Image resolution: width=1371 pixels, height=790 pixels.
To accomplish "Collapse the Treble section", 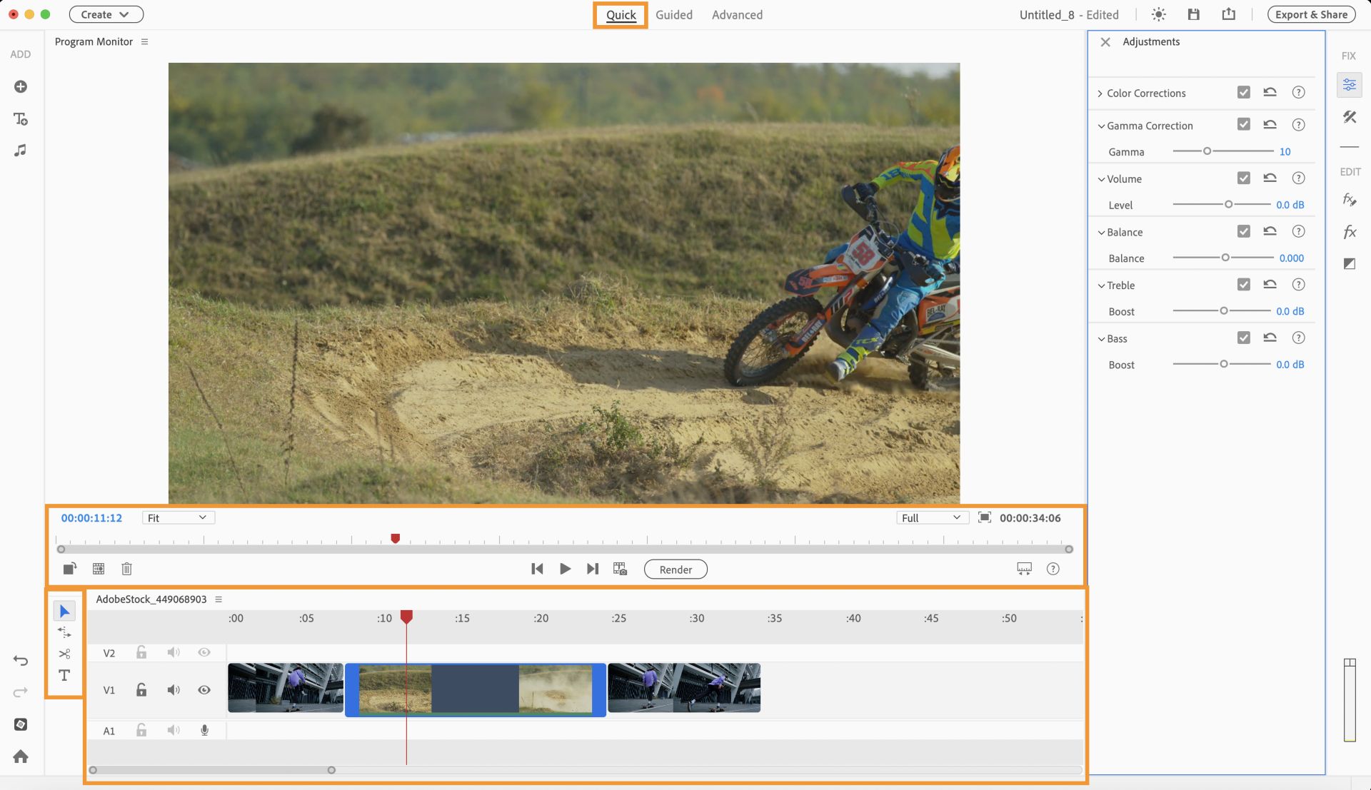I will pos(1101,285).
